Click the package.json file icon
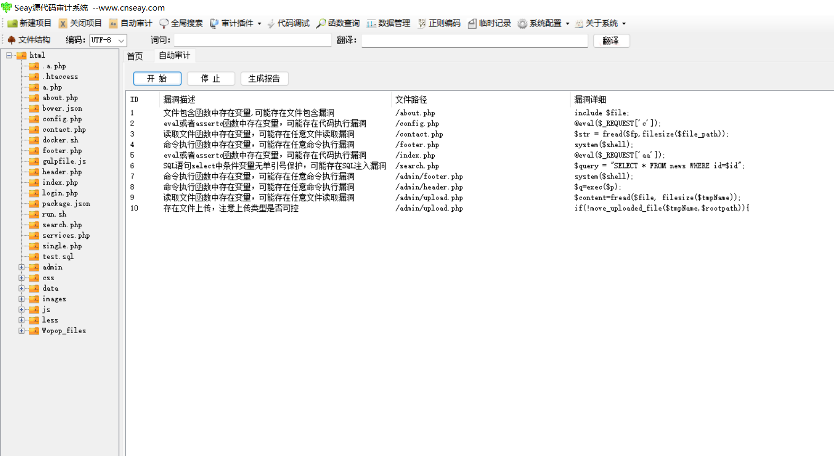Screen dimensions: 834x456 pyautogui.click(x=34, y=203)
